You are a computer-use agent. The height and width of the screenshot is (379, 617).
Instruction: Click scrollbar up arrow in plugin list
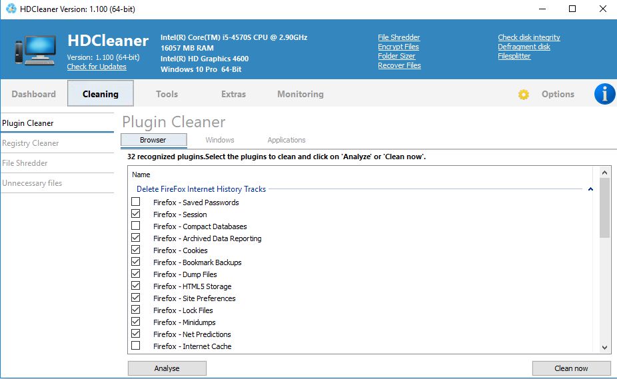(605, 173)
